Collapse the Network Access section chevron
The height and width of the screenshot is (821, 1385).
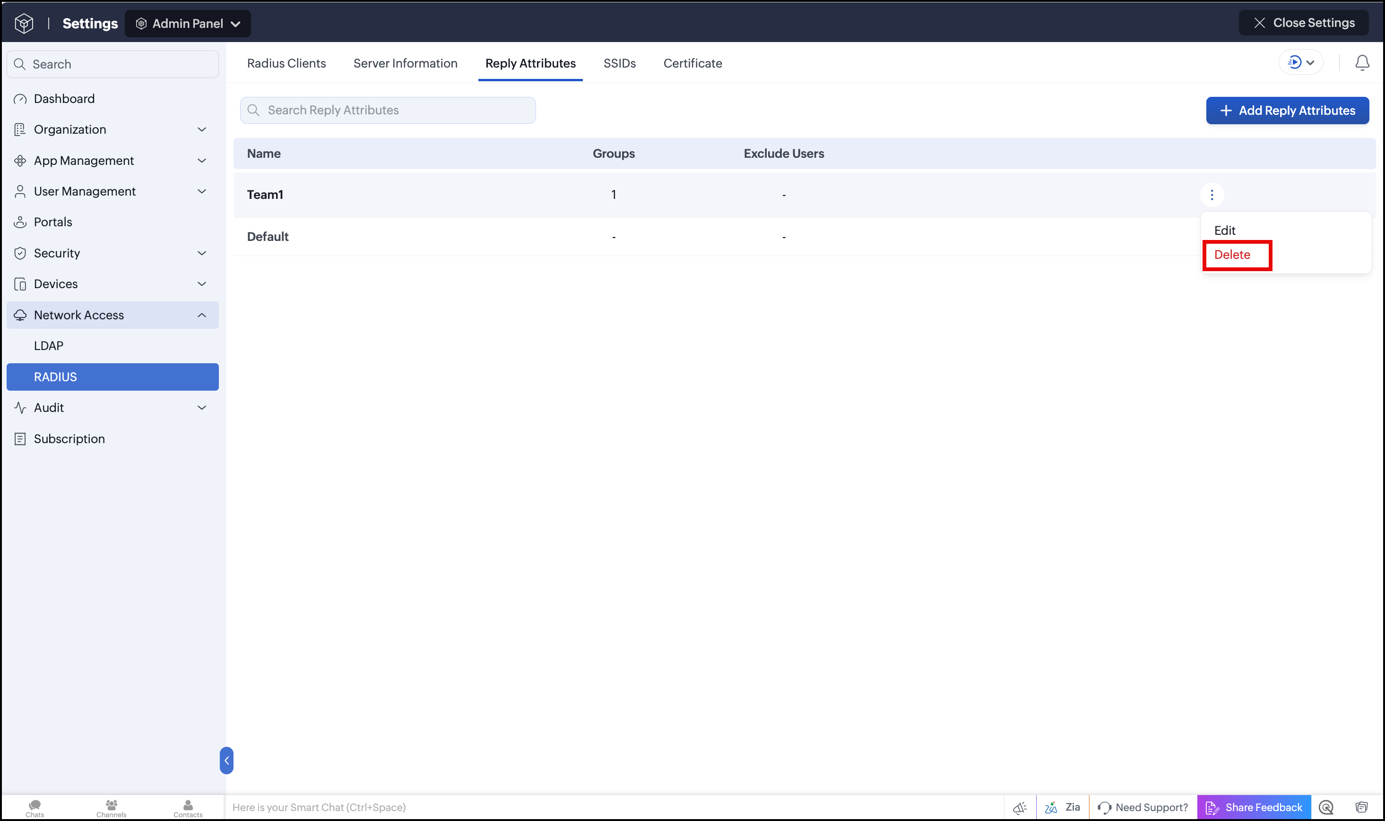(x=201, y=315)
